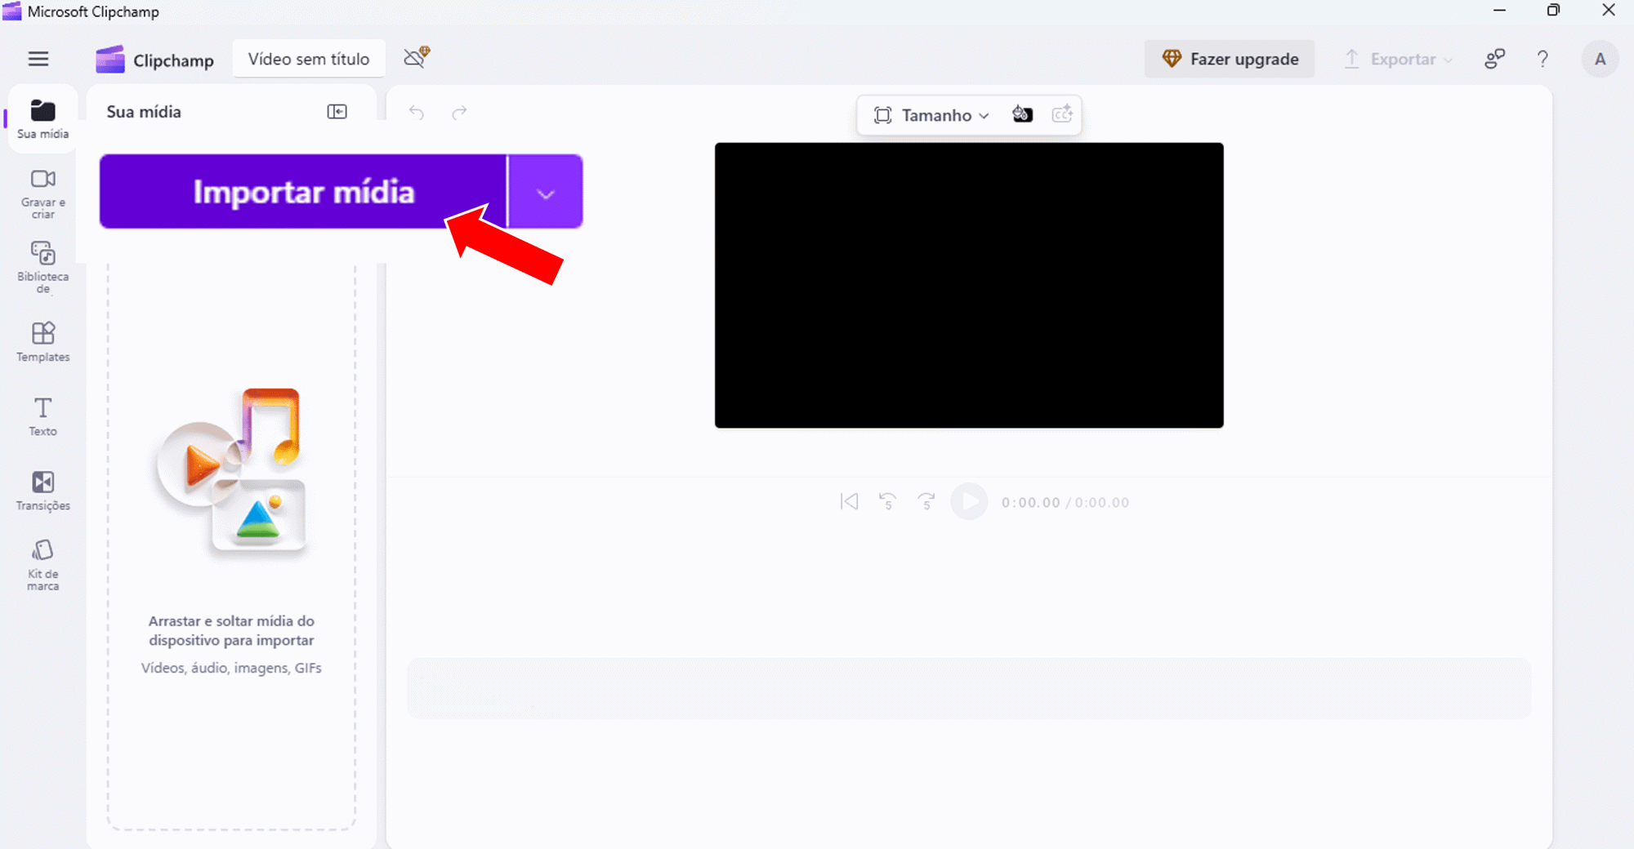
Task: Edit the Vídeo sem título name field
Action: click(x=309, y=60)
